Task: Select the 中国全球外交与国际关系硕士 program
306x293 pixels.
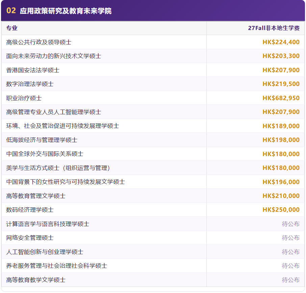Action: click(x=45, y=154)
